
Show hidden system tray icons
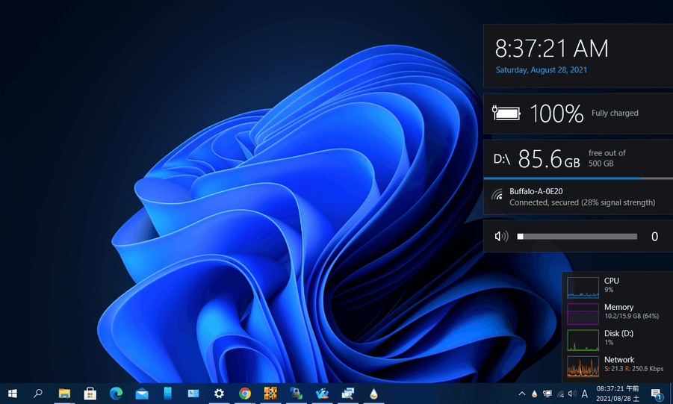(522, 394)
